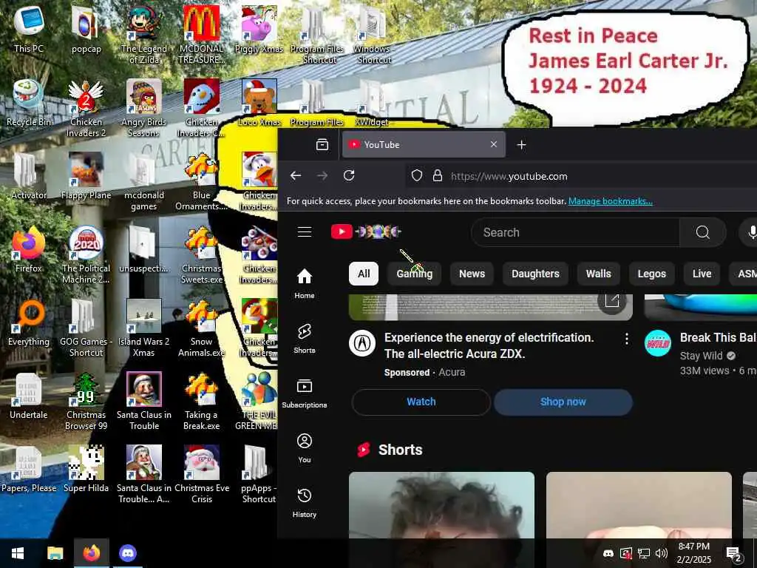Open the Firefox desktop shortcut
Viewport: 757px width, 568px height.
(29, 249)
